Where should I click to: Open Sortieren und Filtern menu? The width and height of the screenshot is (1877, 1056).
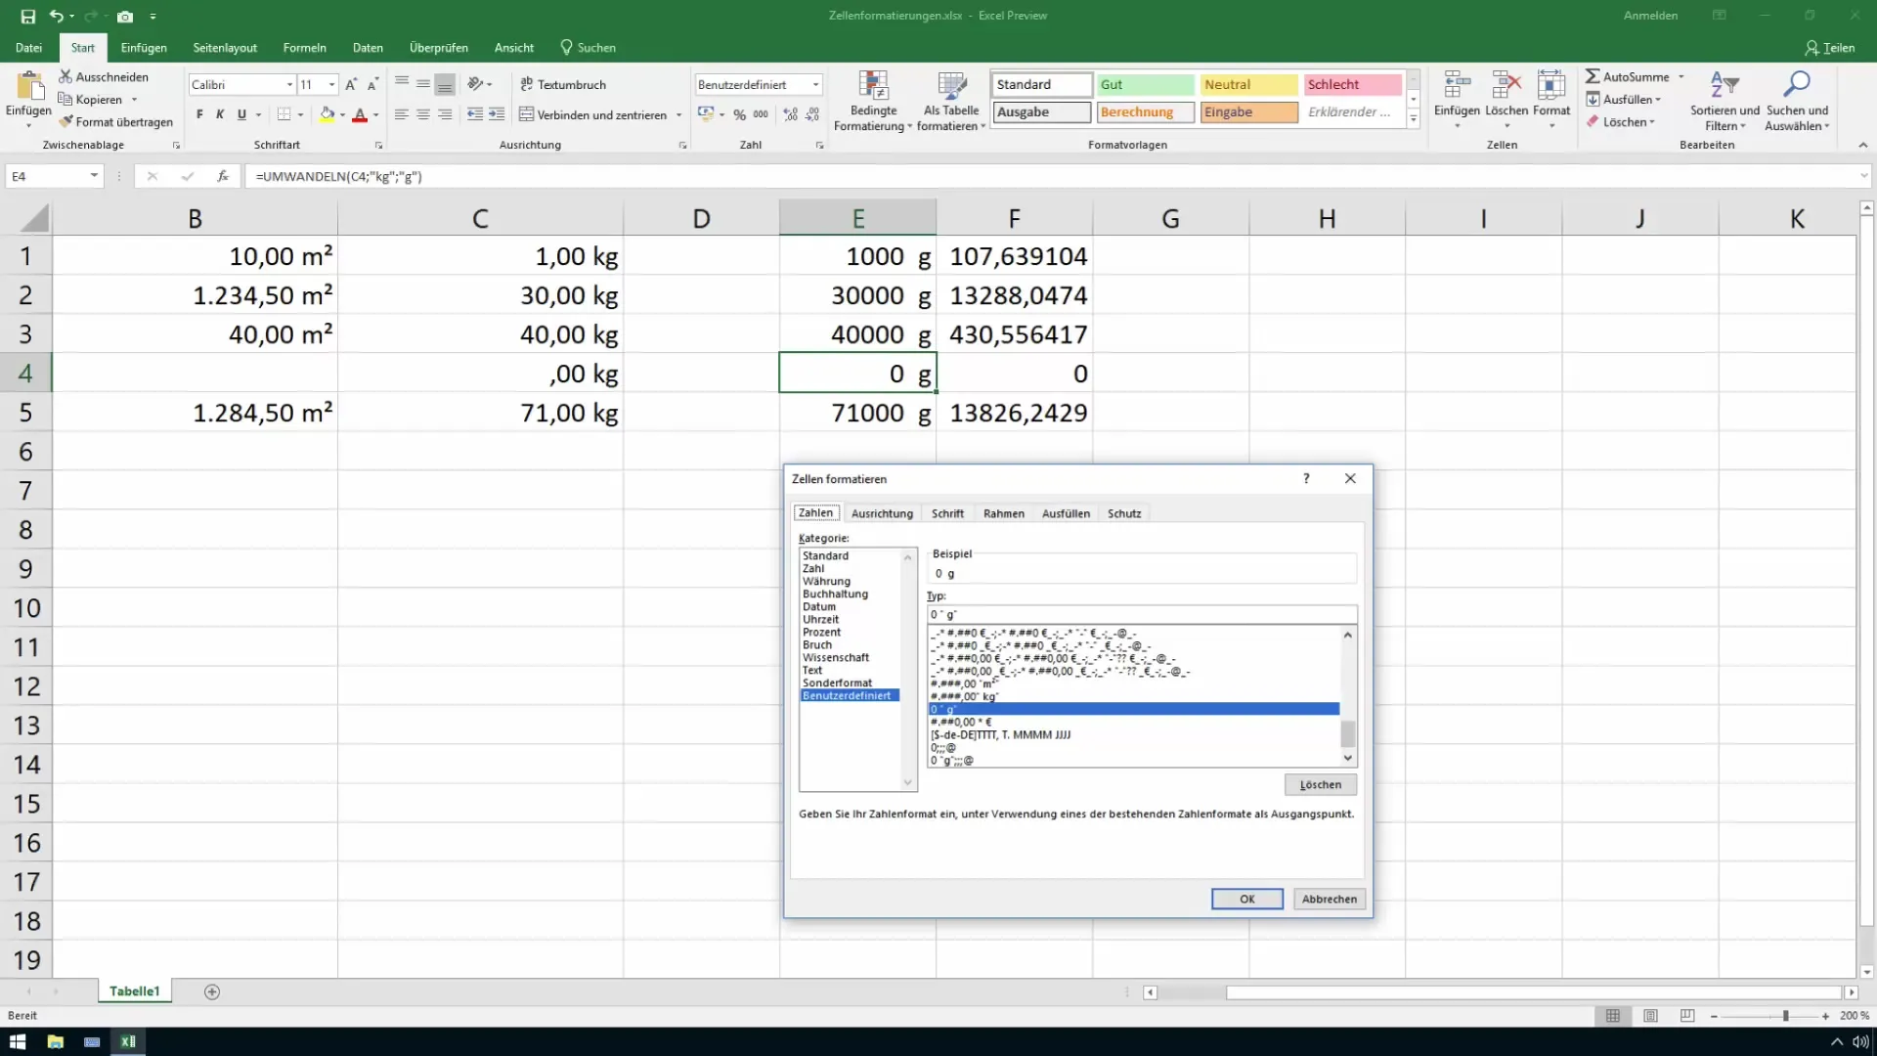click(1724, 101)
